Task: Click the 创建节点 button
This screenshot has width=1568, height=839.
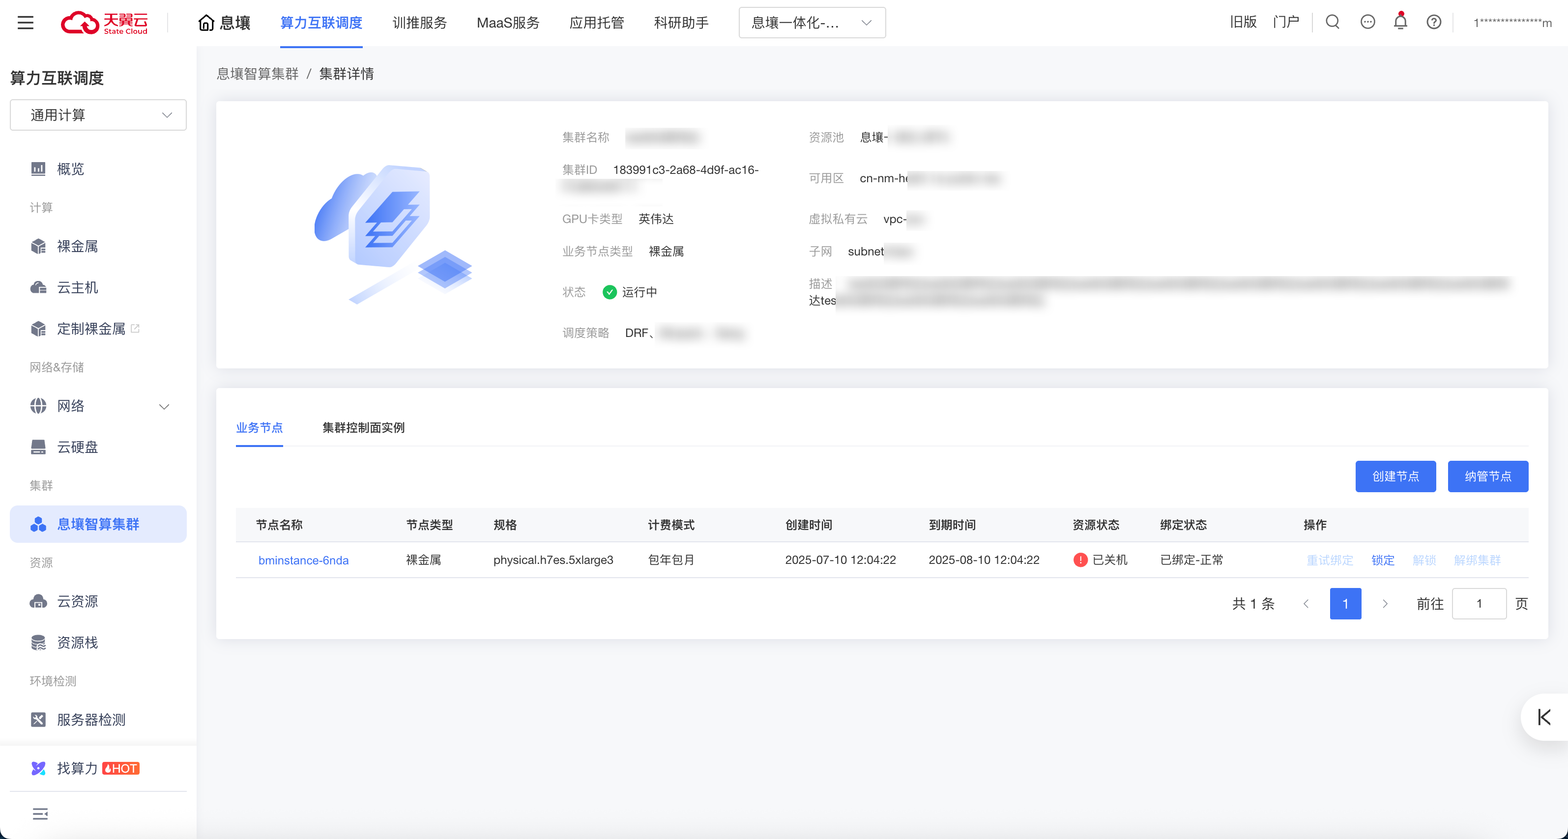Action: click(1395, 476)
